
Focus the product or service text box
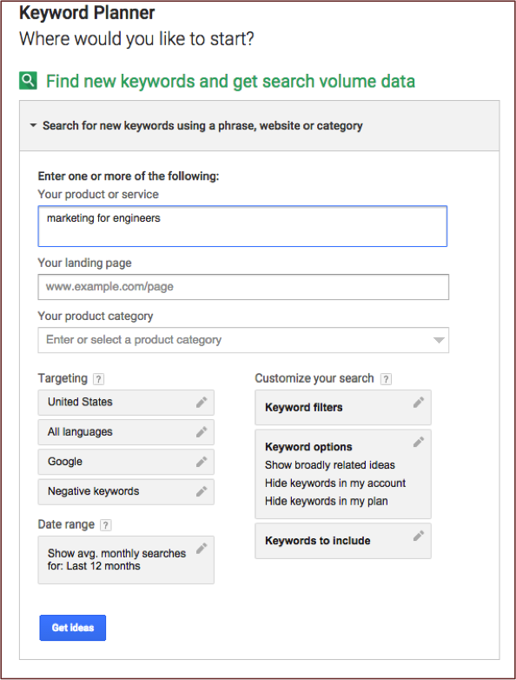(x=242, y=226)
